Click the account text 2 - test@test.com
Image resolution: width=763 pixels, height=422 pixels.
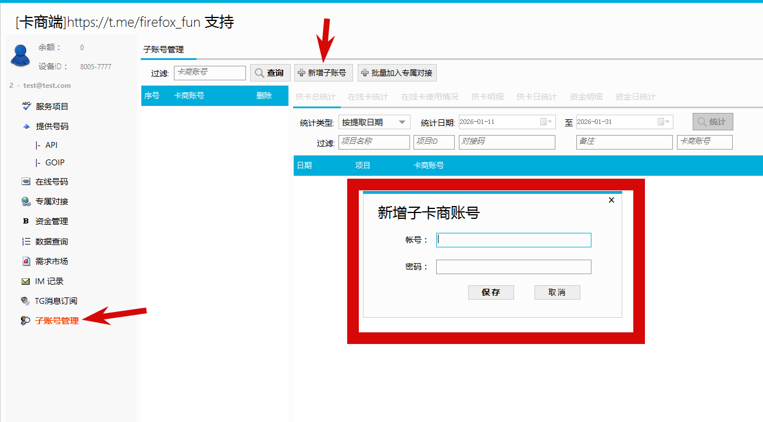click(40, 86)
